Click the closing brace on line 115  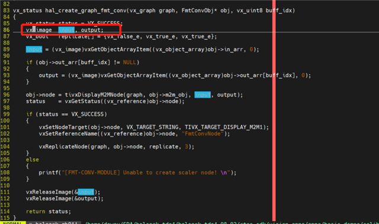pyautogui.click(x=14, y=218)
